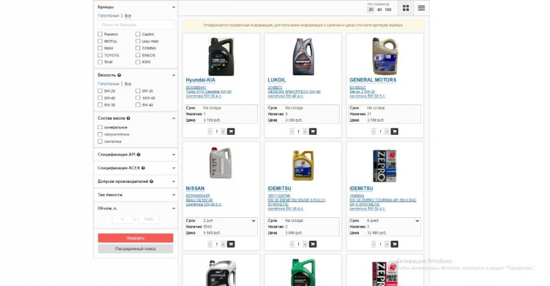Add NISSAN Motor Oil to cart
550x286 pixels.
(x=231, y=244)
